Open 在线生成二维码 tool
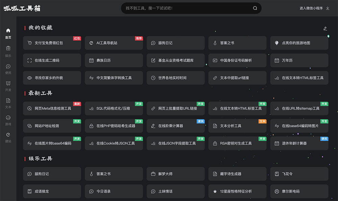Viewport: 338px width, 201px height. click(x=52, y=60)
